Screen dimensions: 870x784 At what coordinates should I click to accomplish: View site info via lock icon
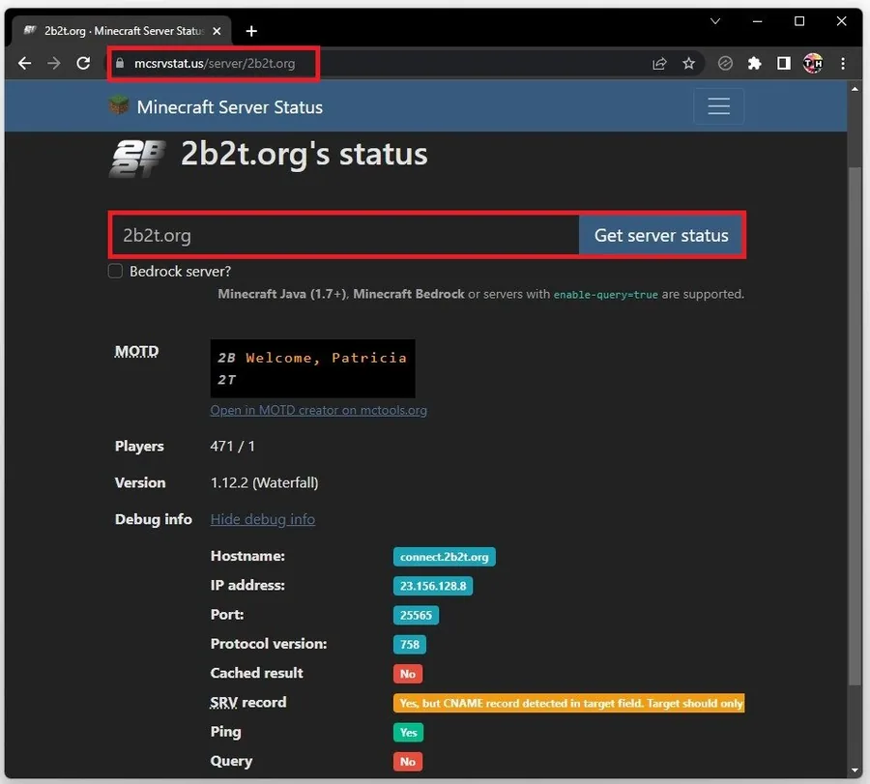coord(120,63)
